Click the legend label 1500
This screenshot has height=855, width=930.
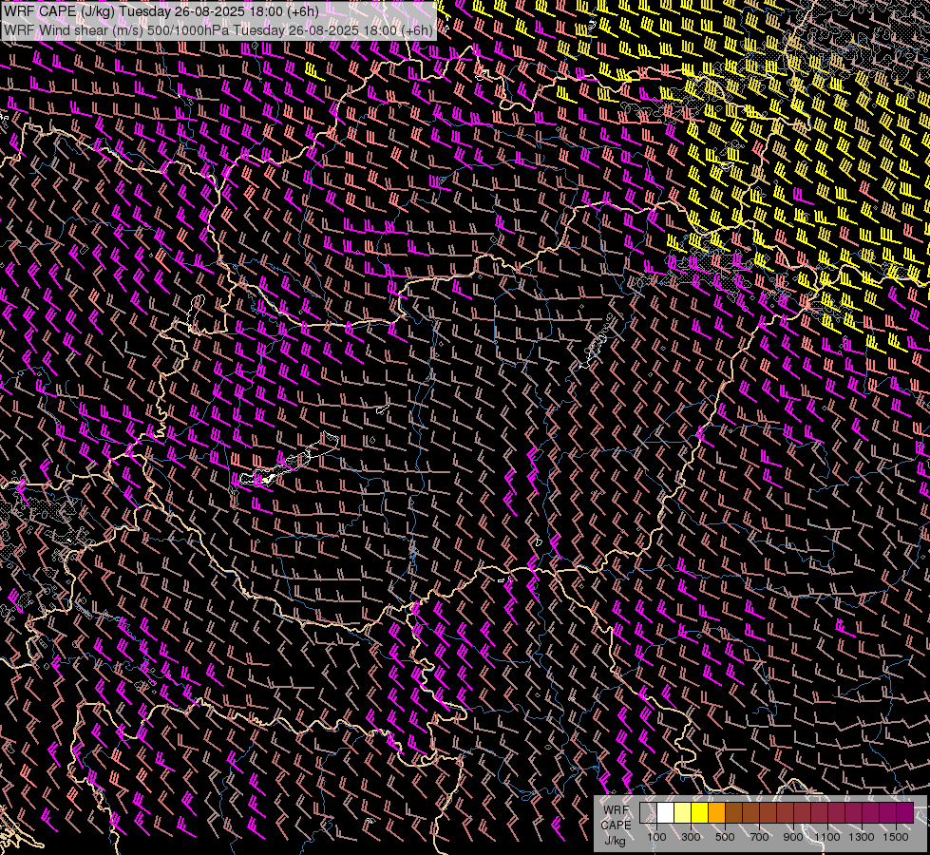tap(896, 837)
